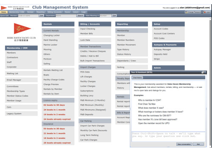The image size is (212, 152).
Task: Click the Search button for Dependent
Action: 81,16
